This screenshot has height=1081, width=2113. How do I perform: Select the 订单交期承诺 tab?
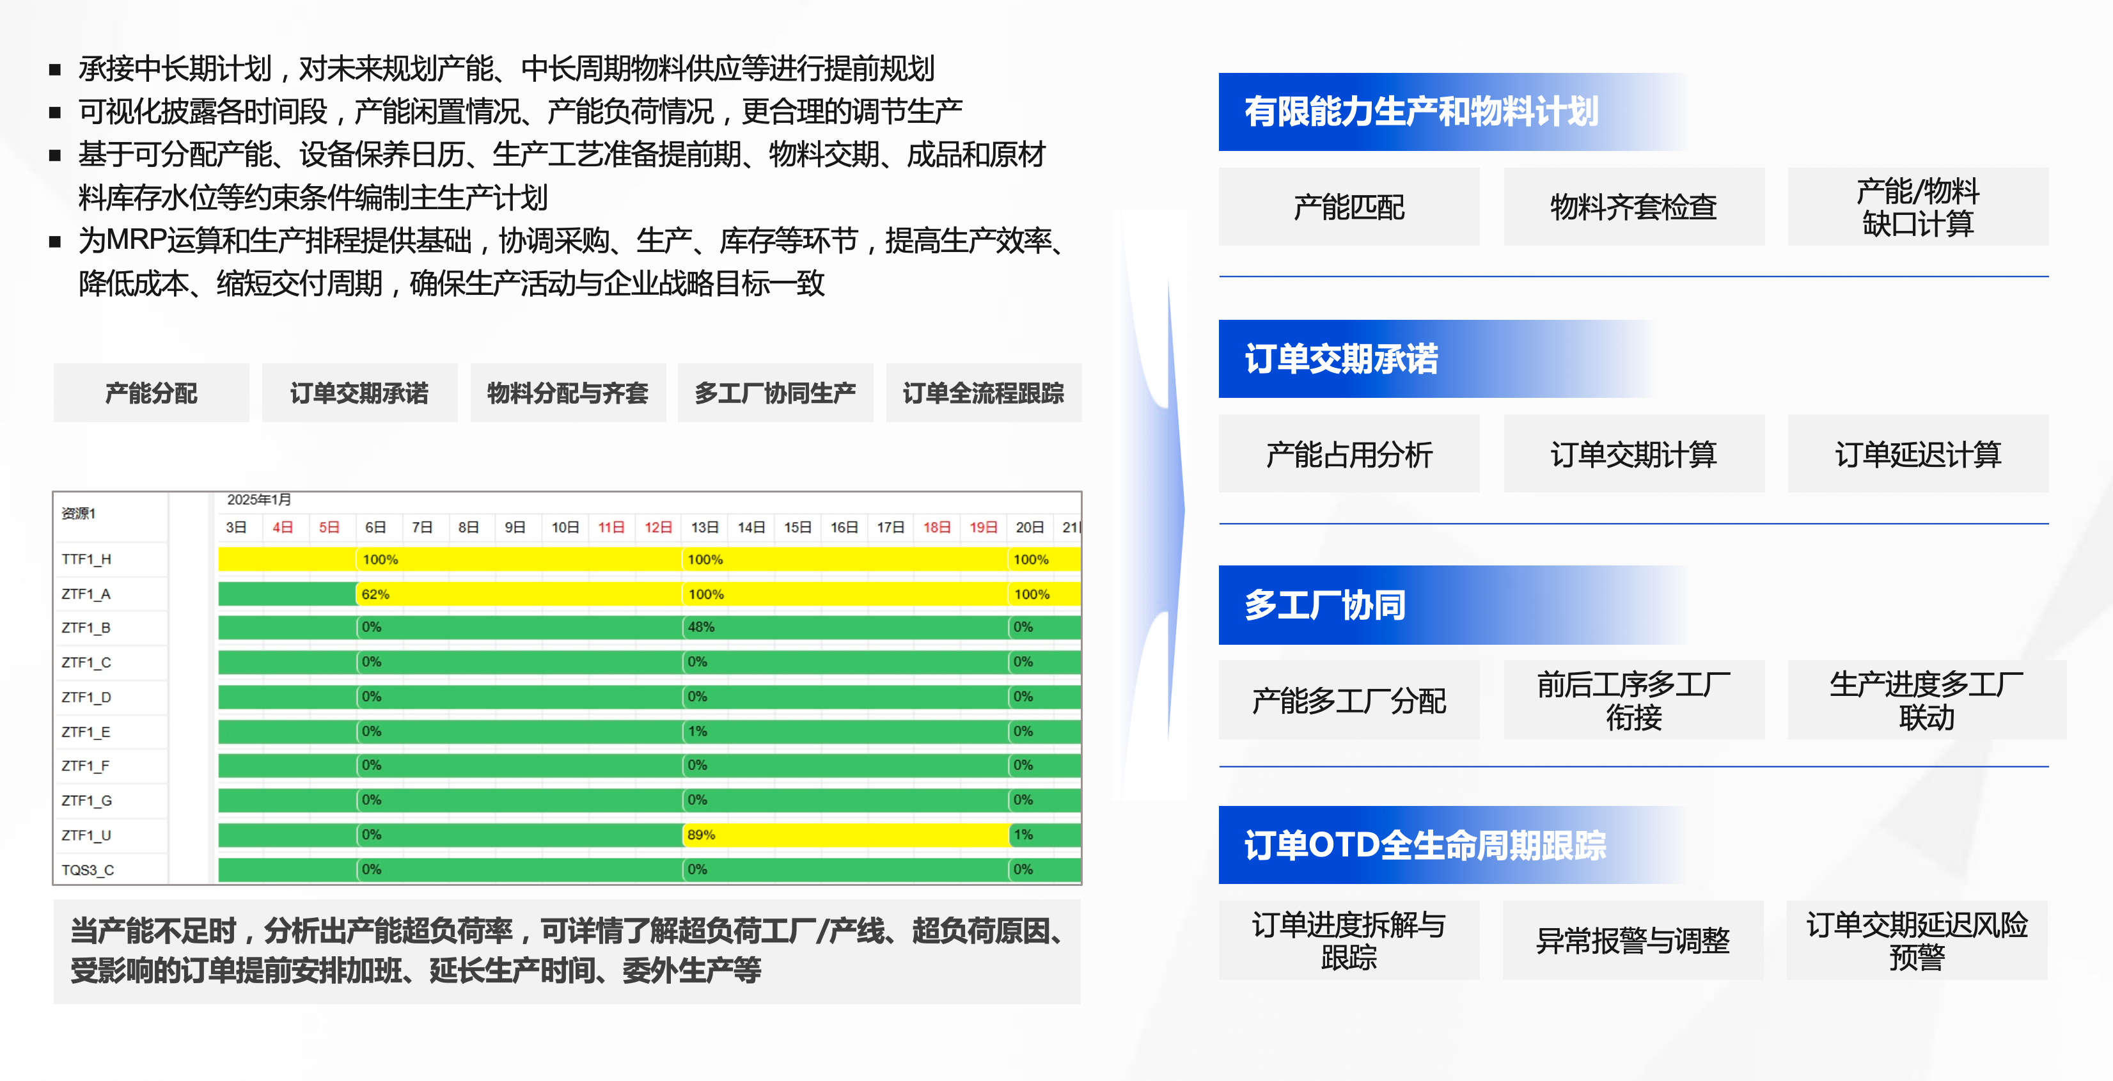click(359, 393)
